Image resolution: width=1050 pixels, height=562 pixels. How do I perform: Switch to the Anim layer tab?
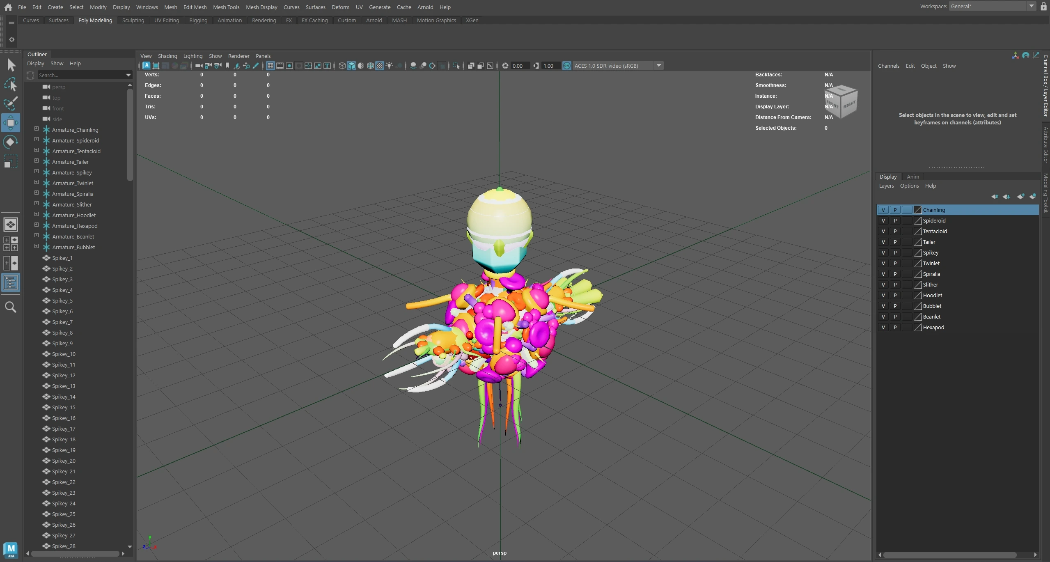click(912, 177)
